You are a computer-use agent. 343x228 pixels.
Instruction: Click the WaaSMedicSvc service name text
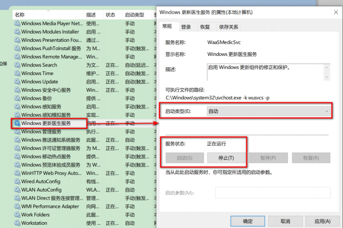point(224,42)
